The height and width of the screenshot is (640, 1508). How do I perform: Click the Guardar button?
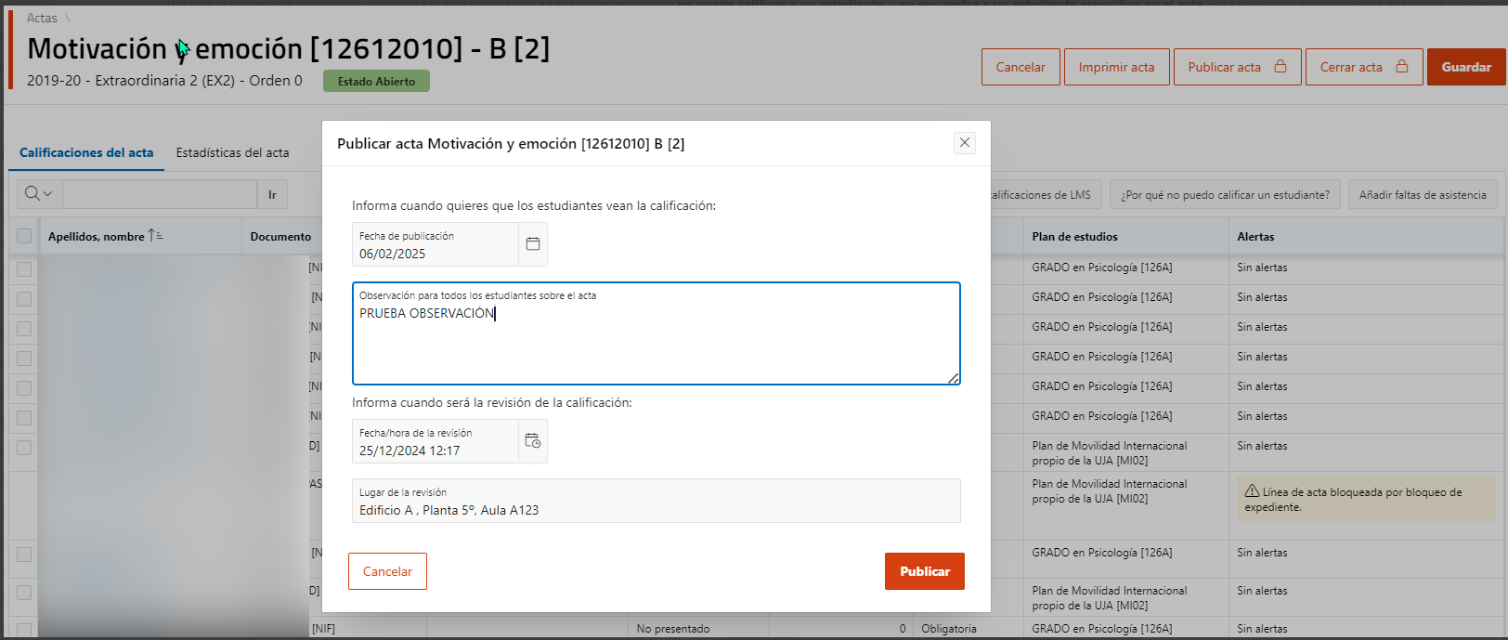click(1466, 67)
